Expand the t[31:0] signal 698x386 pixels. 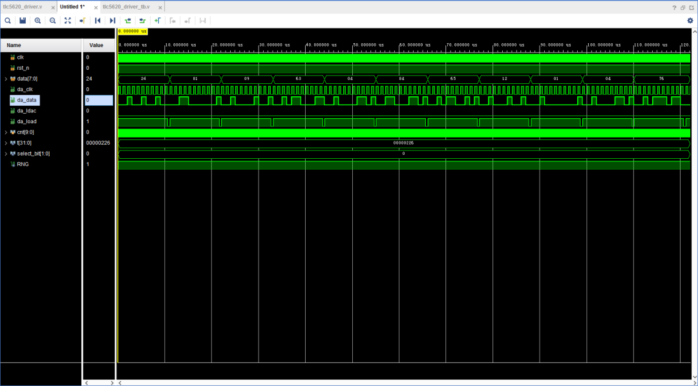5,143
